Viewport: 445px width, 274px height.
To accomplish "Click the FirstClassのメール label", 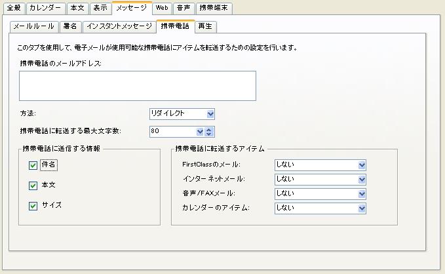I will click(212, 165).
